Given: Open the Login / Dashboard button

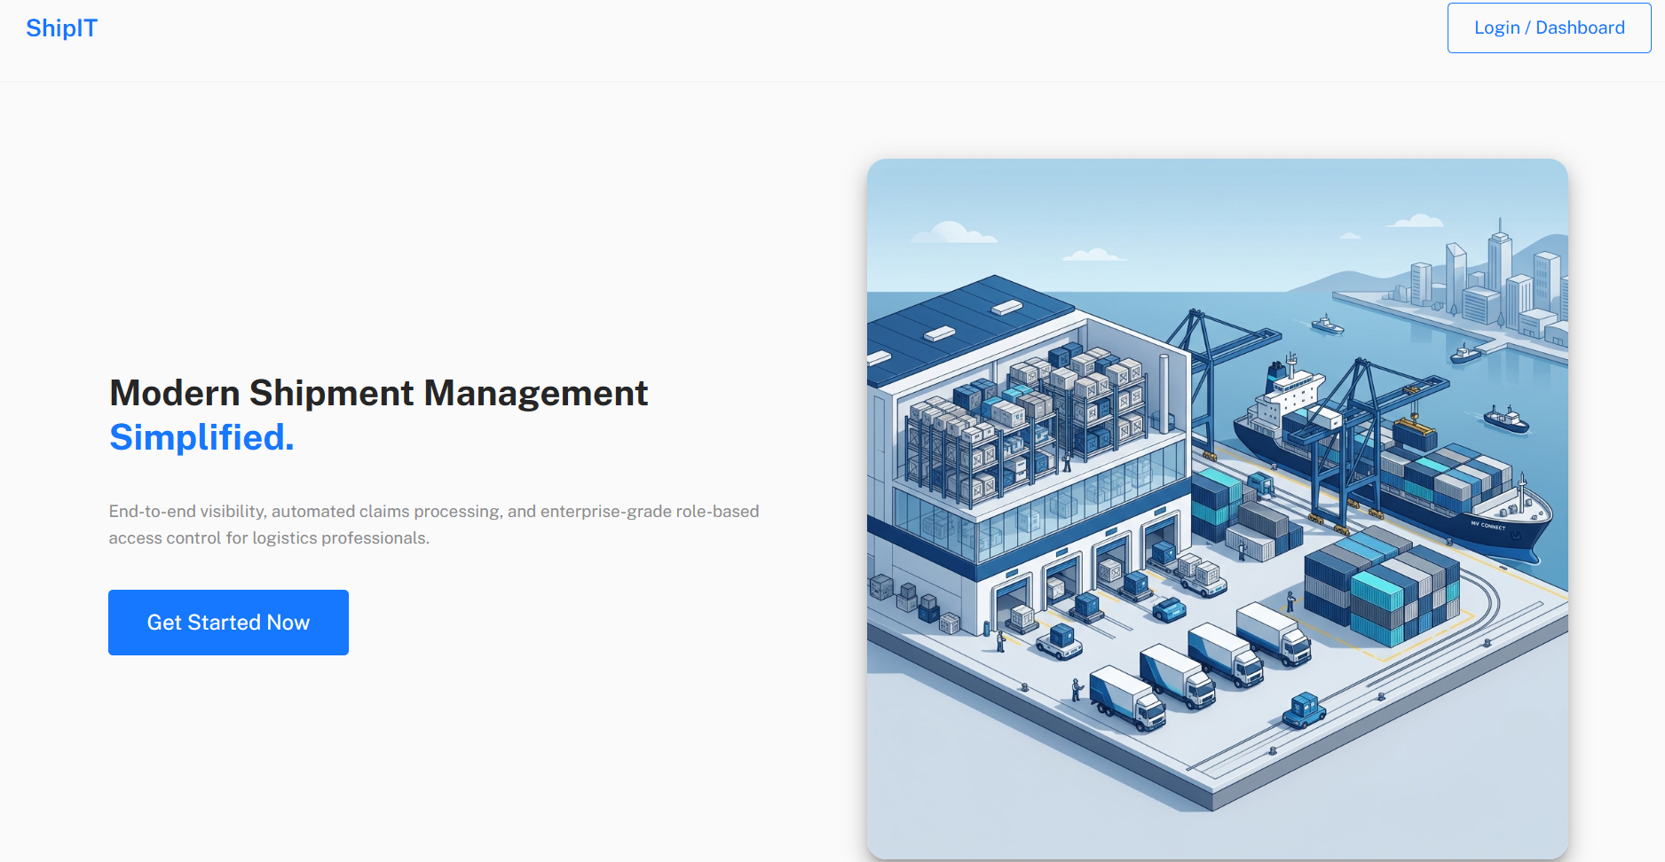Looking at the screenshot, I should tap(1549, 28).
